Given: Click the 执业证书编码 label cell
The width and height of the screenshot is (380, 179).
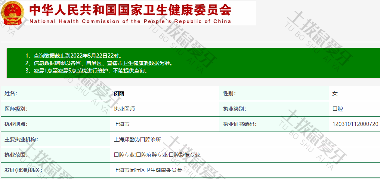Looking at the screenshot, I should (x=274, y=124).
